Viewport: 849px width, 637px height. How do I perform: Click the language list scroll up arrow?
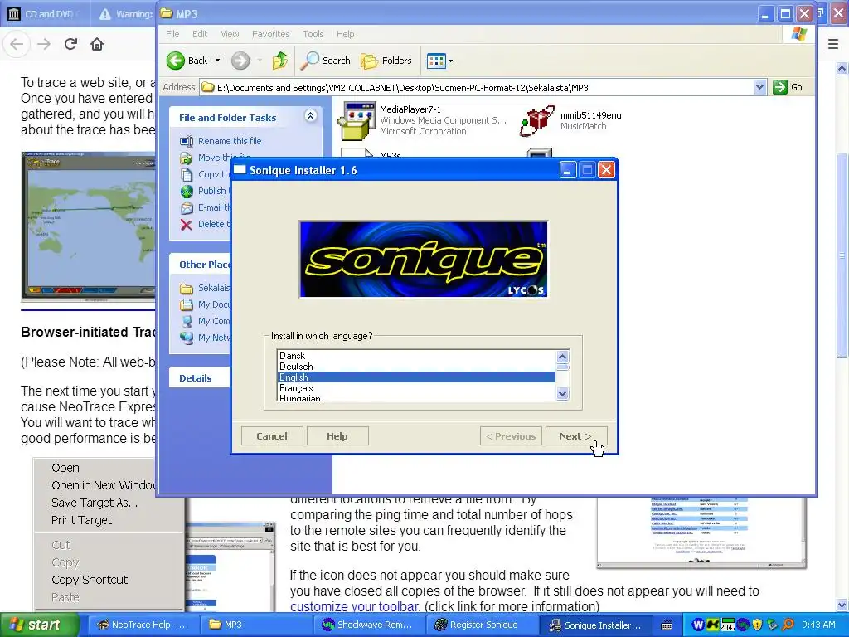tap(563, 357)
